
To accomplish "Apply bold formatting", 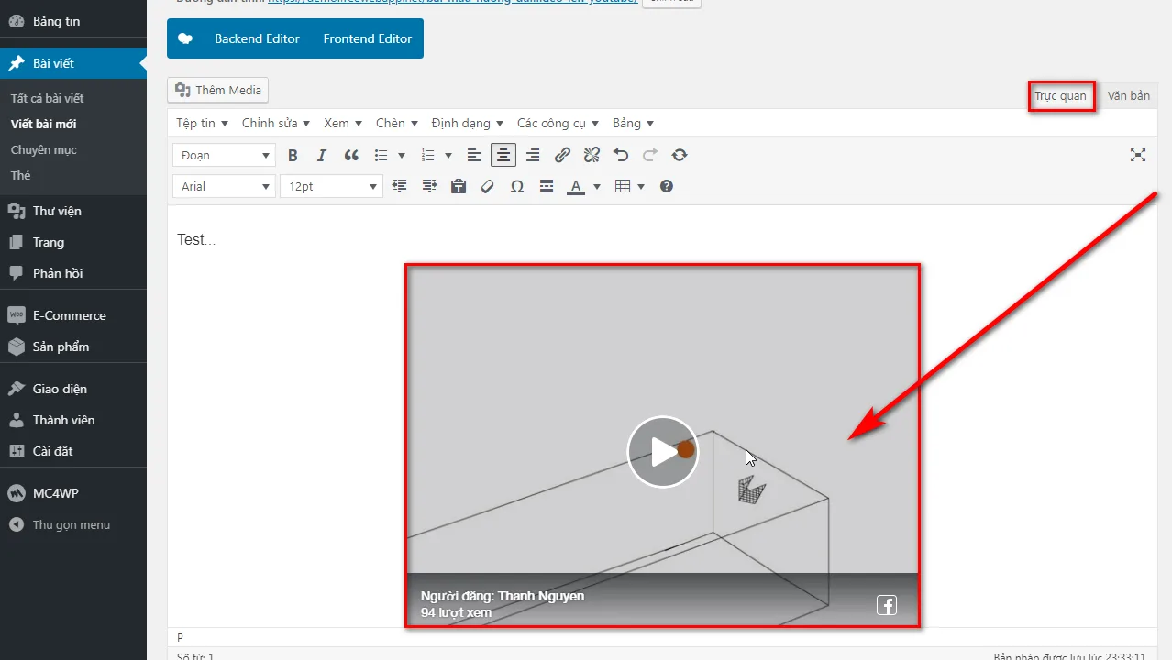I will coord(293,156).
